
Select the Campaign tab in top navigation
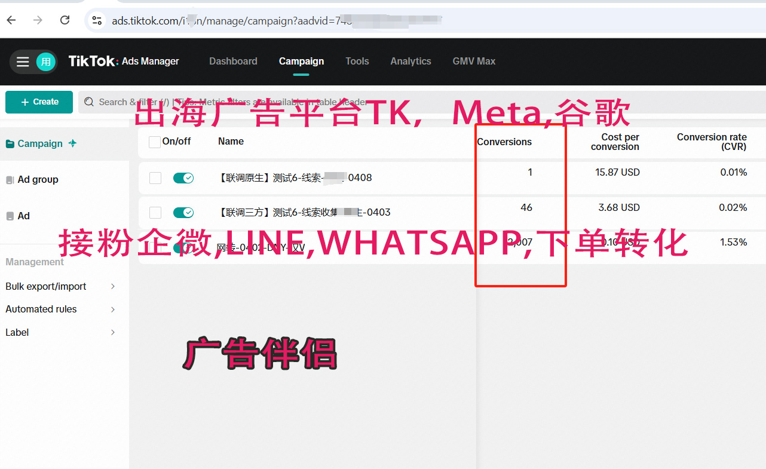301,61
